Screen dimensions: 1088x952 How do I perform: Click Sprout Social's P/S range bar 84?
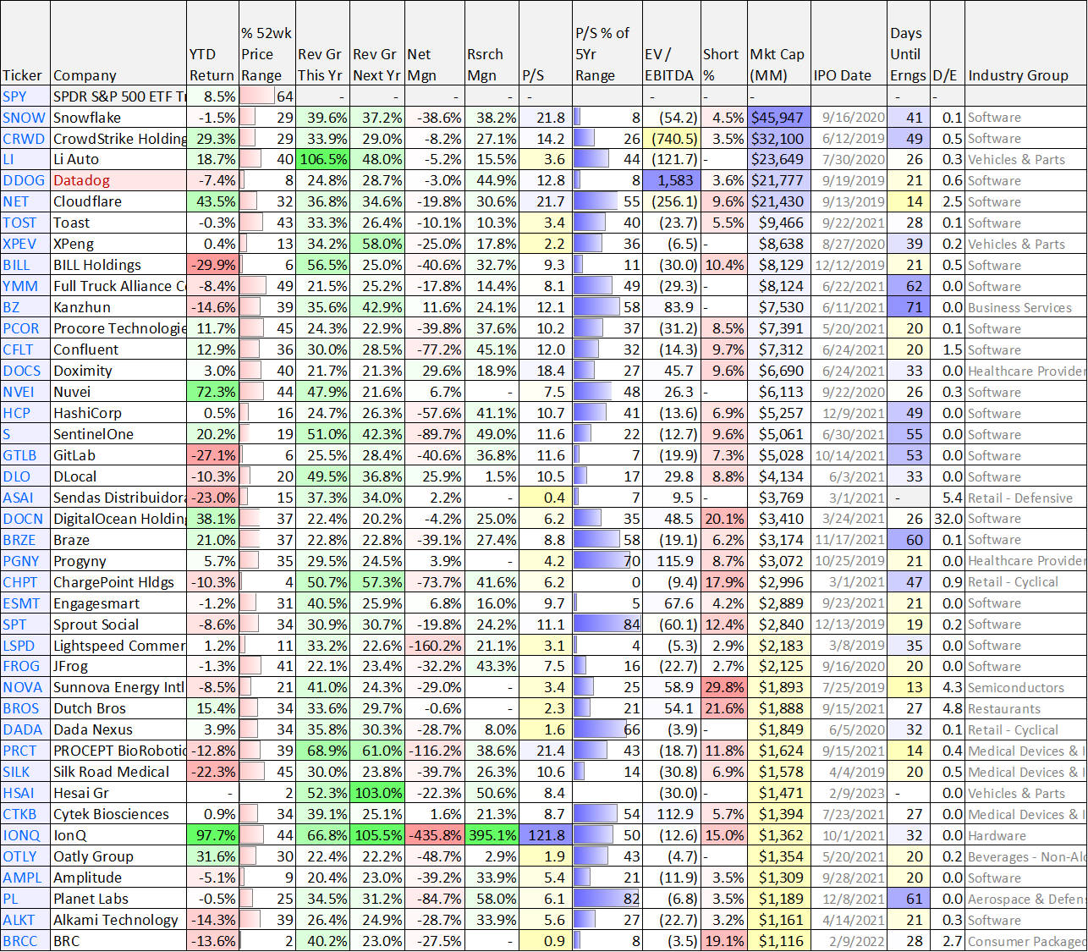click(607, 625)
